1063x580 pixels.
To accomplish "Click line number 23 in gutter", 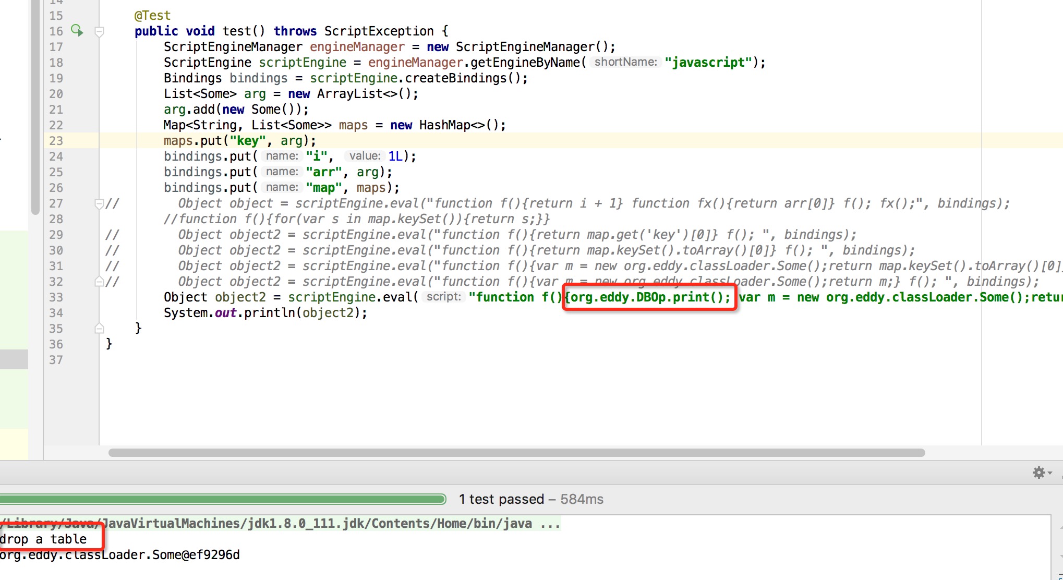I will pos(56,141).
